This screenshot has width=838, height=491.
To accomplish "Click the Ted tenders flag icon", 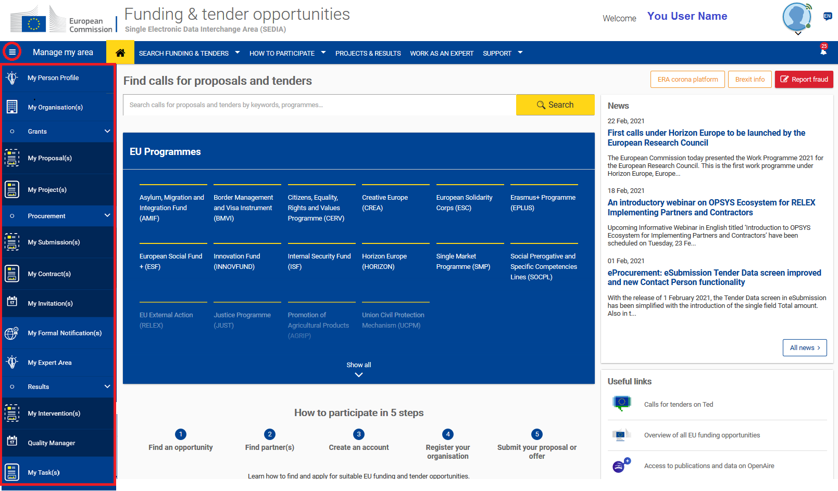I will (621, 404).
